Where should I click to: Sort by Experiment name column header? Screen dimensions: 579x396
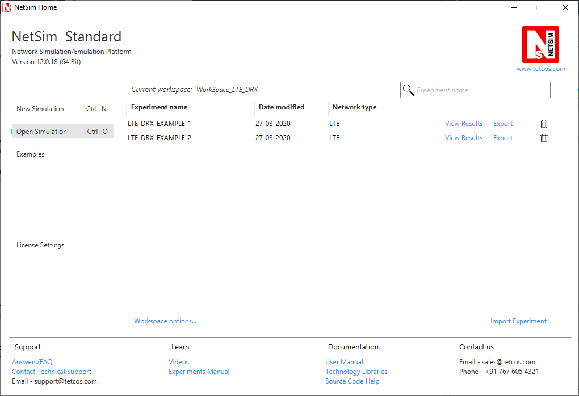159,107
